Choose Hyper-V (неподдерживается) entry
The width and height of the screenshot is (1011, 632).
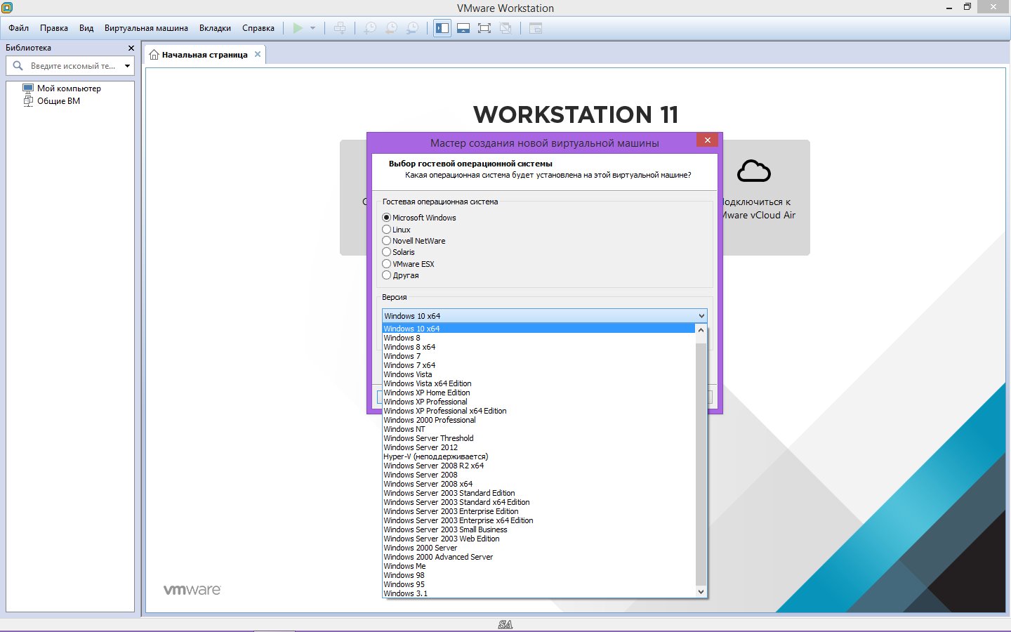pos(538,456)
